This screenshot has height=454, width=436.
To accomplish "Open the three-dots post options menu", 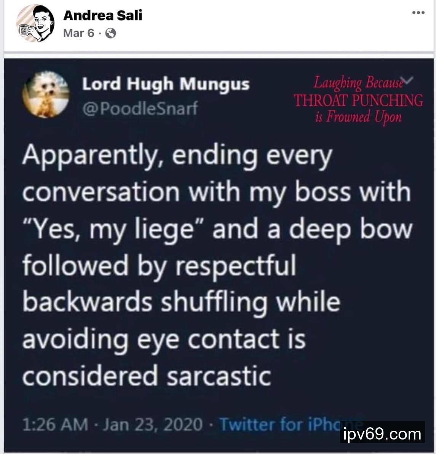I will tap(418, 13).
